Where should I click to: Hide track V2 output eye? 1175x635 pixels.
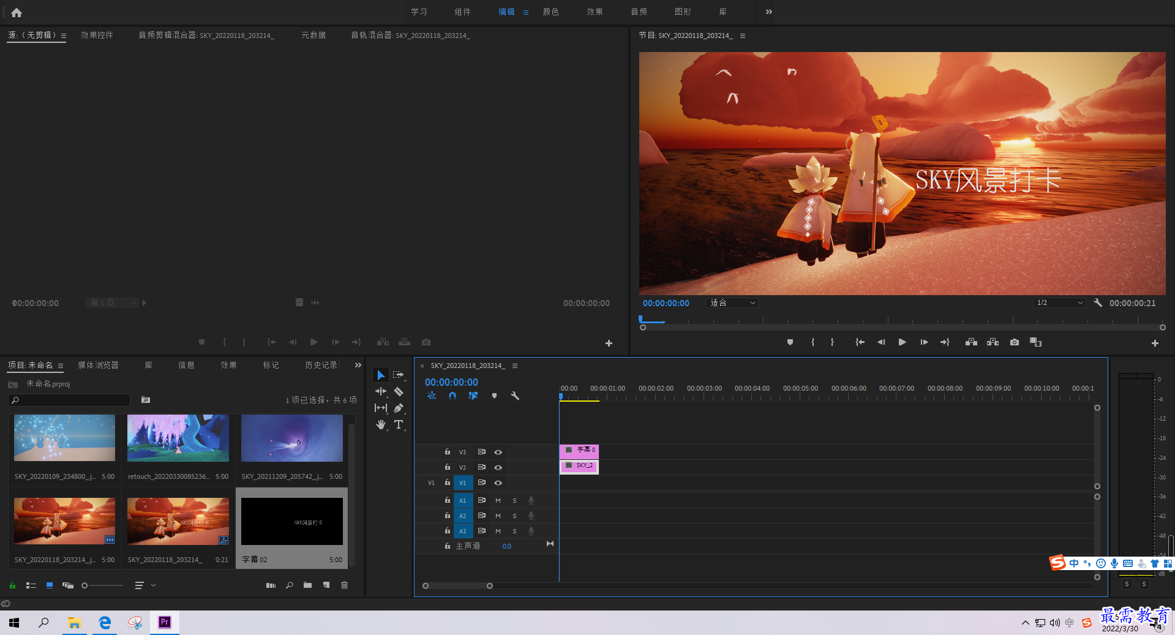click(x=498, y=467)
